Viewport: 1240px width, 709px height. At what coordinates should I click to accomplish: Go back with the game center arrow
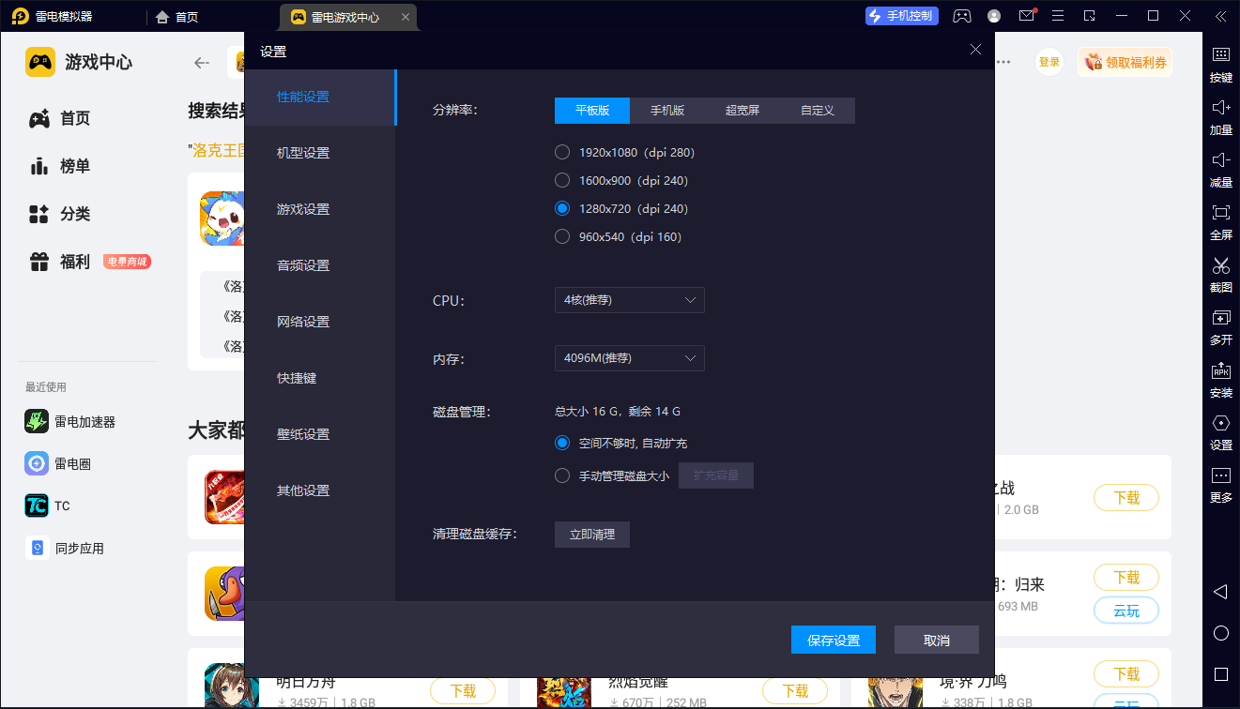(x=202, y=63)
